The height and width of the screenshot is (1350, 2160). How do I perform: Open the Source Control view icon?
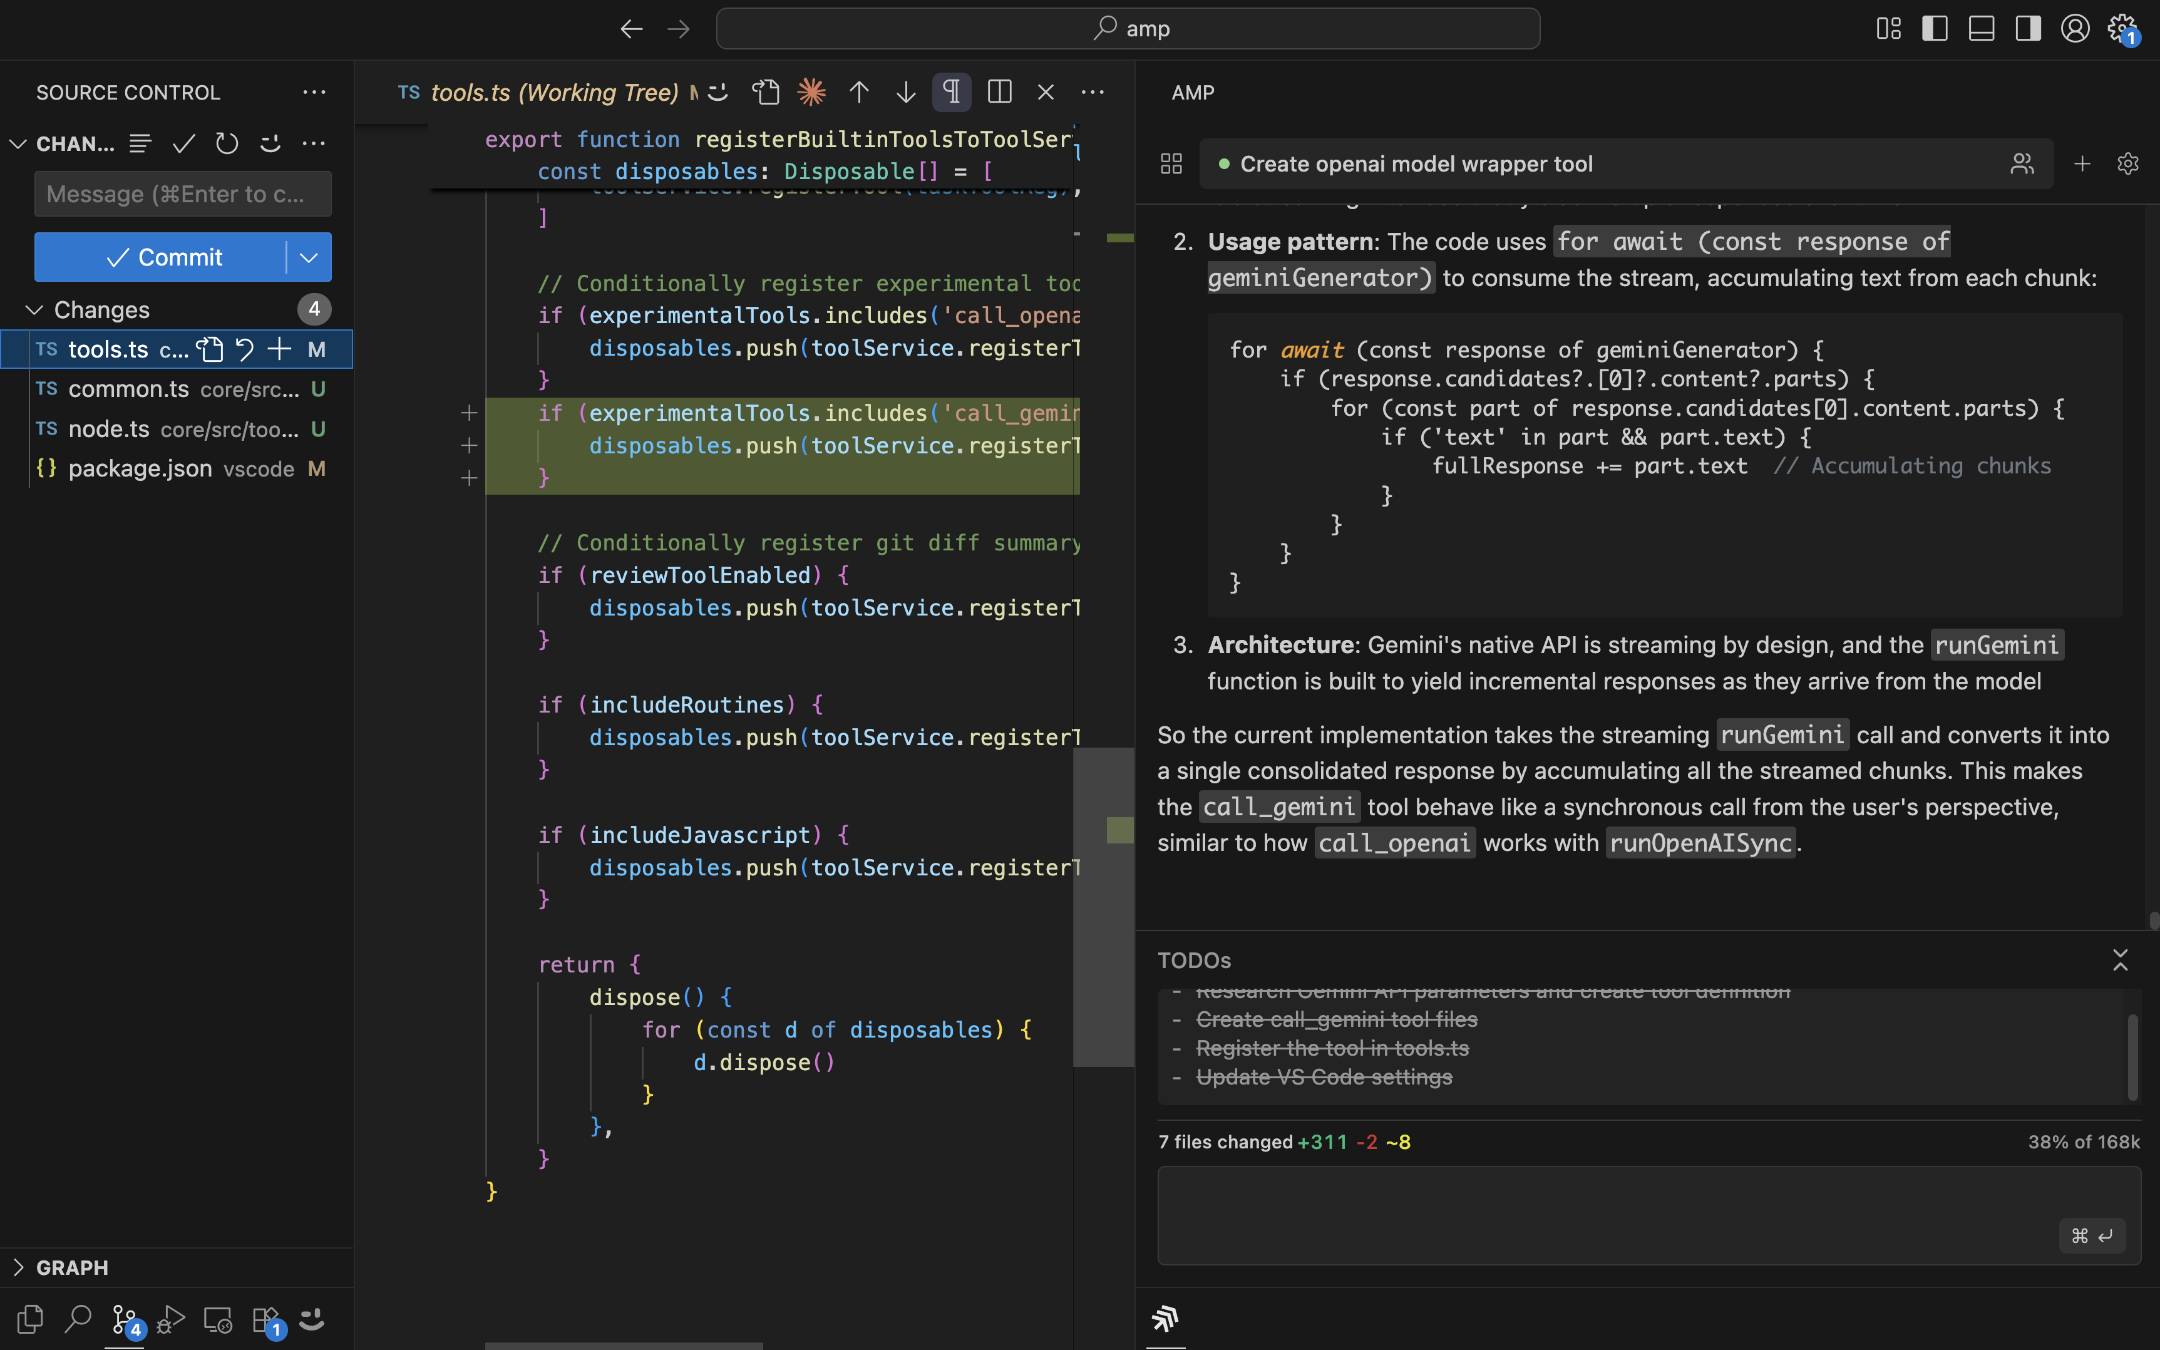tap(125, 1320)
